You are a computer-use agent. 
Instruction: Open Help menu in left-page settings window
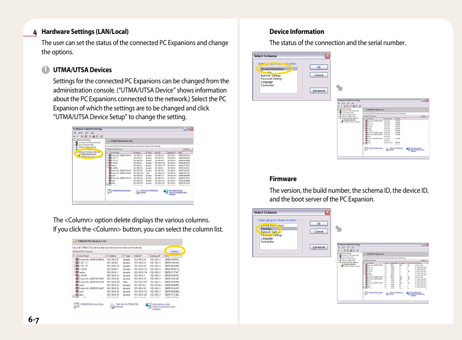point(92,133)
